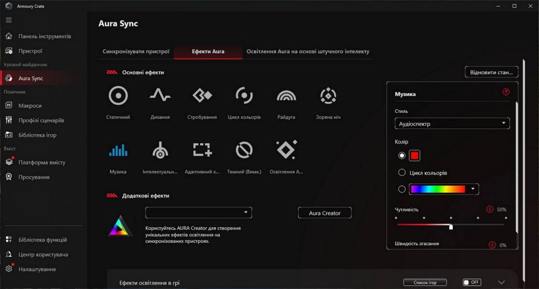
Task: Click the Відновити стан... button
Action: pyautogui.click(x=491, y=72)
